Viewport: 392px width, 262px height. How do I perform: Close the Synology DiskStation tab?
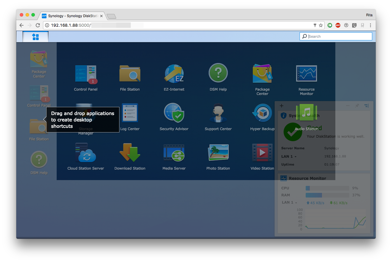(101, 16)
